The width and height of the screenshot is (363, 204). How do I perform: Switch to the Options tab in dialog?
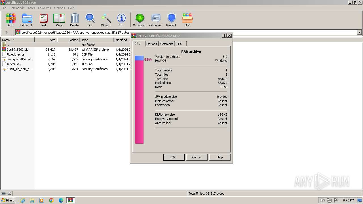152,44
